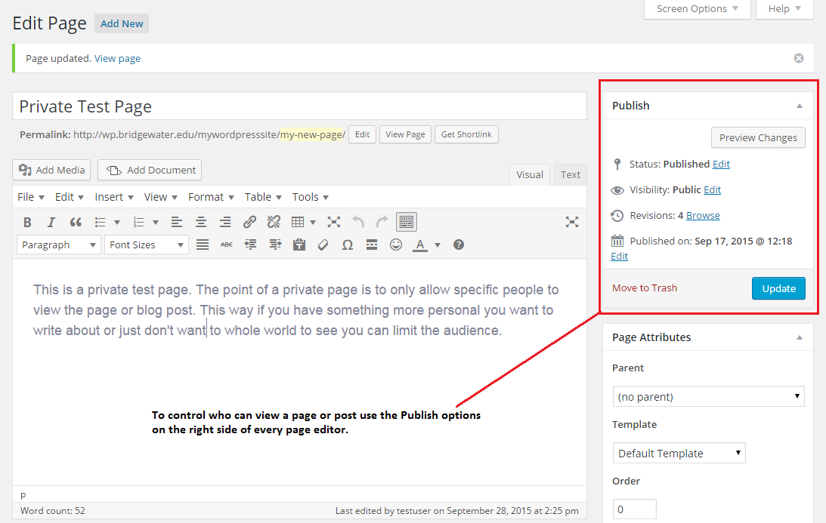Insert a hyperlink with the chain icon
Viewport: 826px width, 523px height.
(x=249, y=222)
